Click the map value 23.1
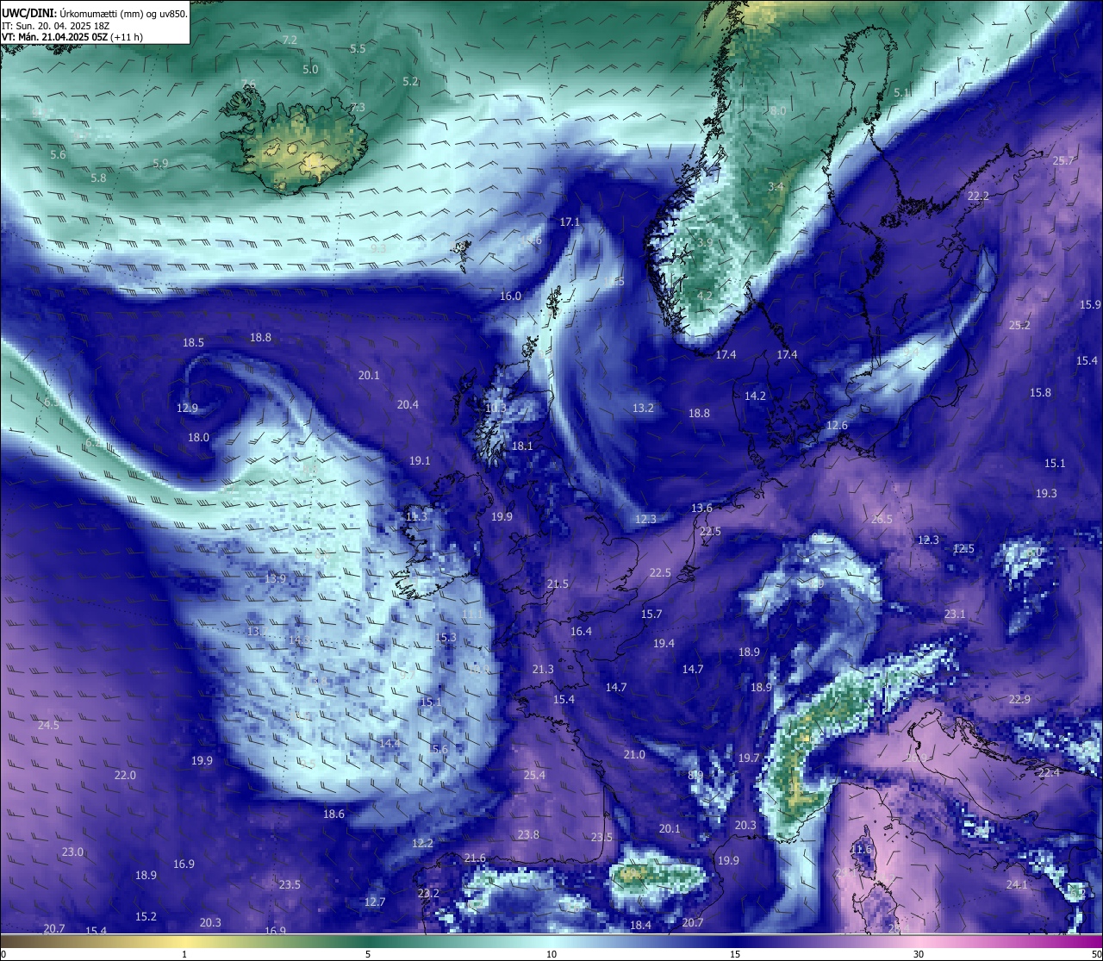 pos(955,615)
